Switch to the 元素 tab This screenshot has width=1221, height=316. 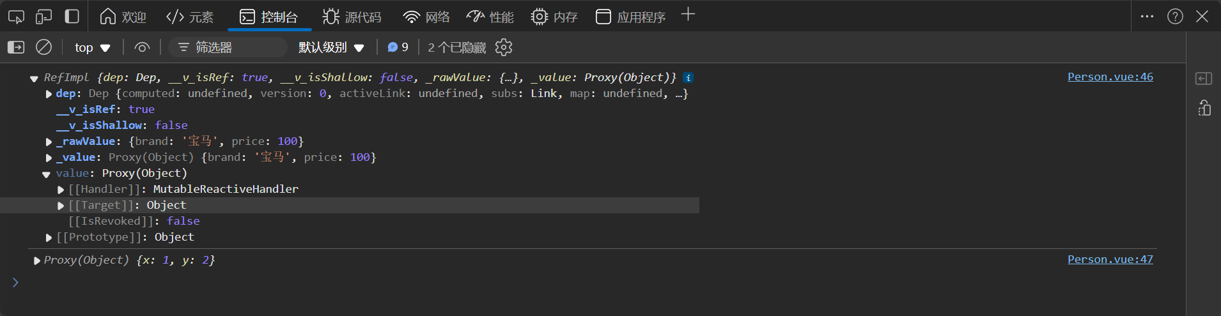click(x=190, y=17)
